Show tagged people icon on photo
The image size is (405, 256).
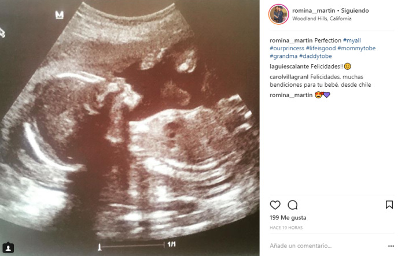coord(8,248)
